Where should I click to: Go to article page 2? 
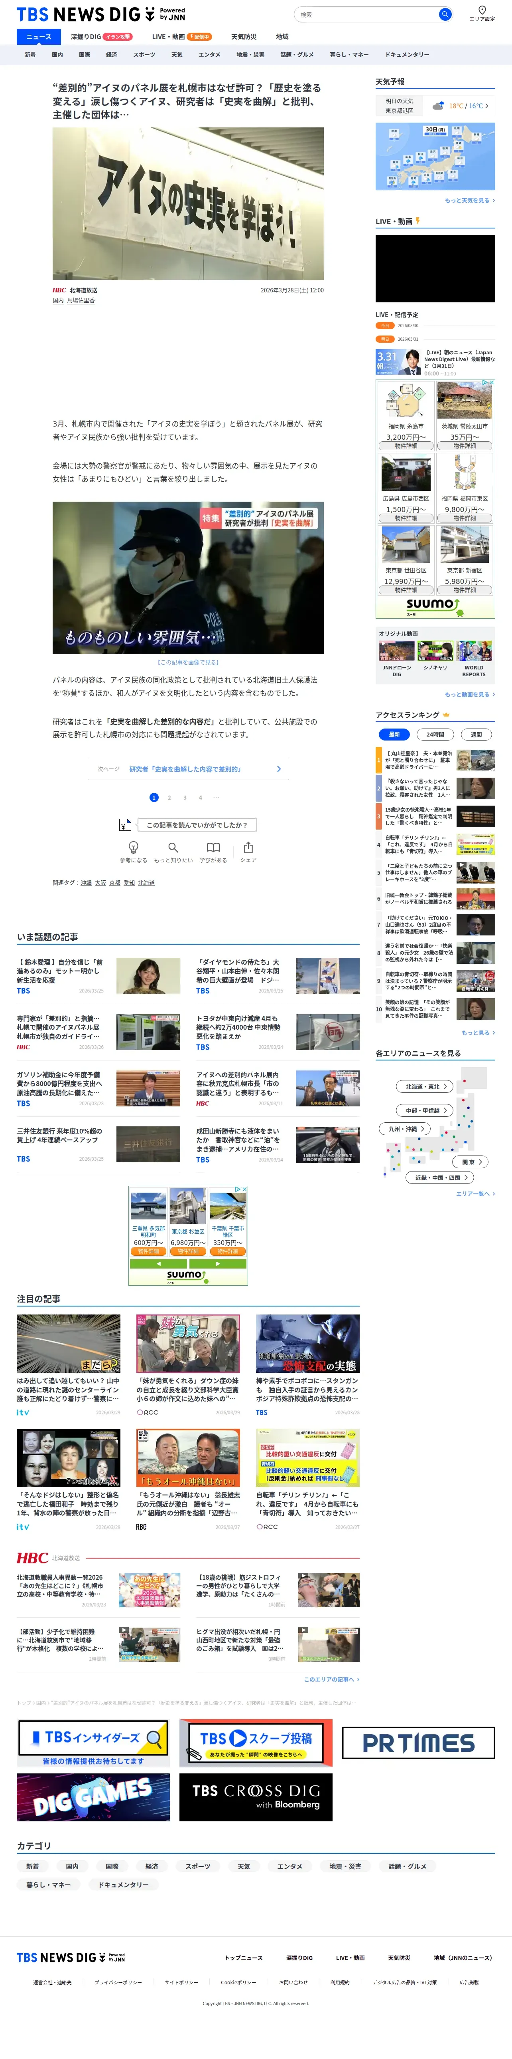tap(169, 797)
